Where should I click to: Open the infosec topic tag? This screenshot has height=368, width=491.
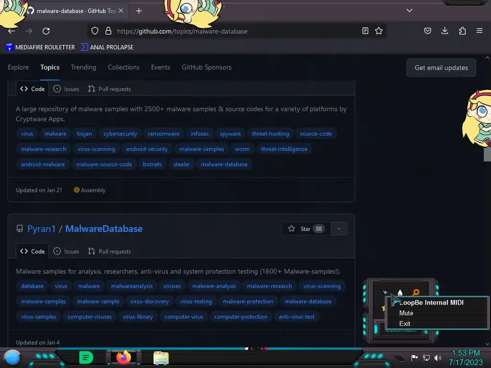200,134
